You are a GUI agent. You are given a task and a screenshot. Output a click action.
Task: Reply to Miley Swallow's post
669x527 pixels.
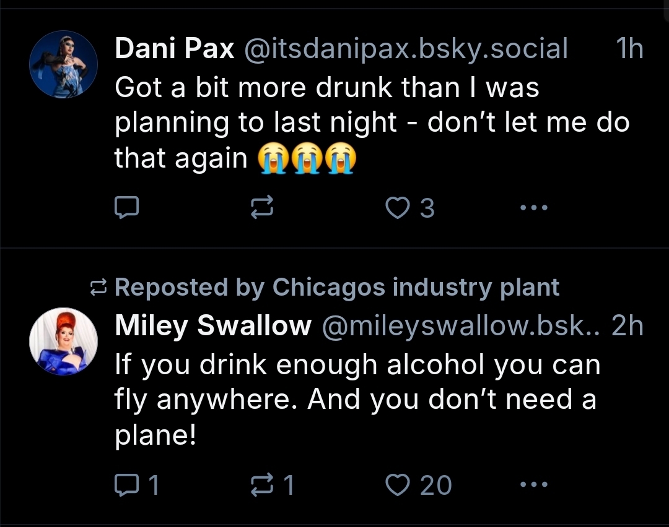(127, 485)
